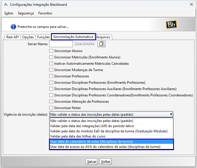This screenshot has height=168, width=197.
Task: Choose 'Validar pela data das integrações LMS'
Action: coord(111,126)
